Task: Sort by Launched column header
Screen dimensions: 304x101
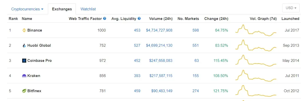Action: pyautogui.click(x=290, y=19)
